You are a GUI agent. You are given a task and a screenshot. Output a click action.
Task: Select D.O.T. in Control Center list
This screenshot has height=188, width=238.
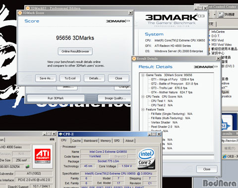coord(216,36)
